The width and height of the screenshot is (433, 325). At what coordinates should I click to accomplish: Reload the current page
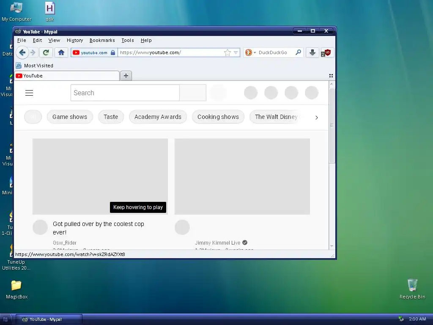[46, 52]
